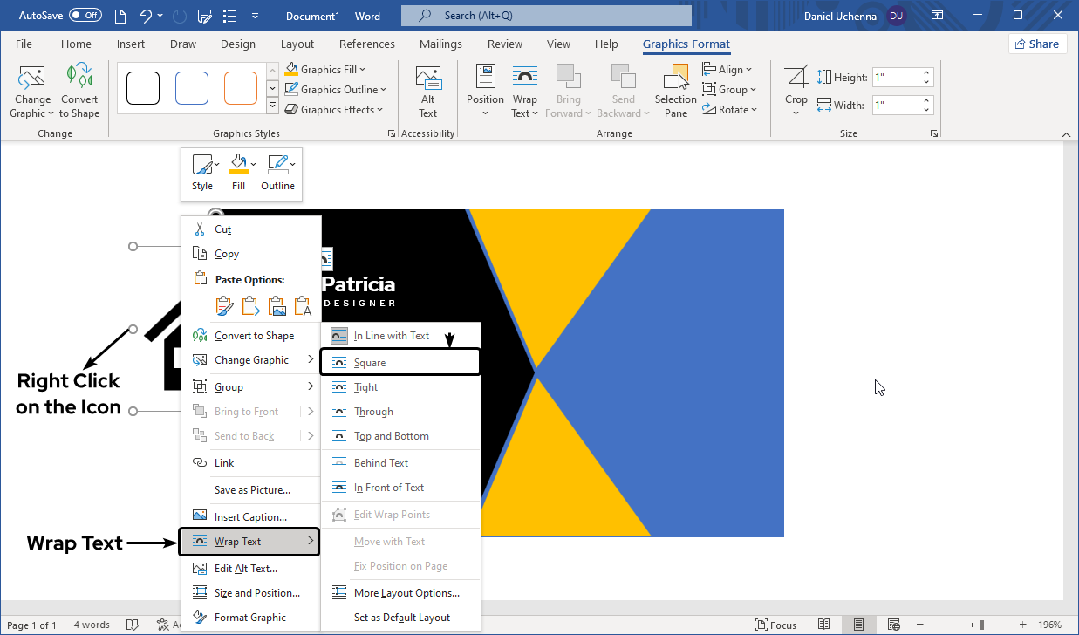Viewport: 1079px width, 635px height.
Task: Open the Selection Pane
Action: pos(675,91)
